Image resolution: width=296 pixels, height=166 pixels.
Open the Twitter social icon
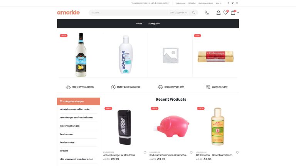tap(232, 3)
